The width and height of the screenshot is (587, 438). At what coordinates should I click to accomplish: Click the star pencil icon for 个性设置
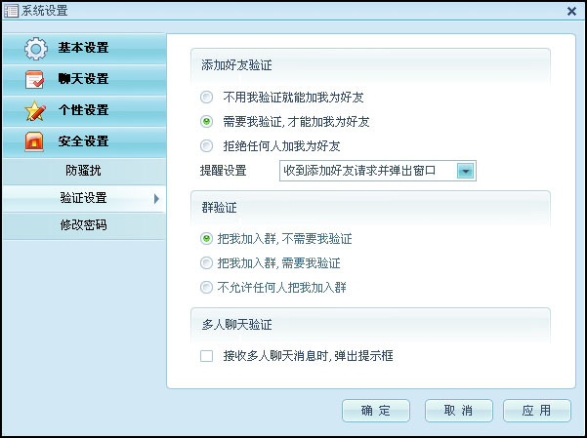point(35,110)
